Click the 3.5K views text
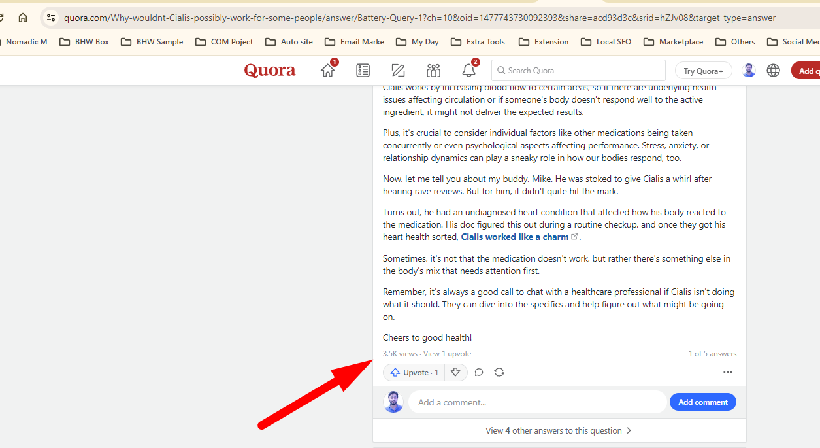The image size is (820, 448). point(400,354)
